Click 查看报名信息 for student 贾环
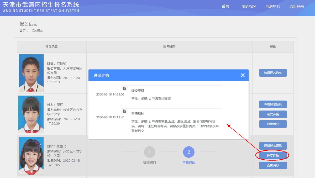Screen dimensions: 315x178 273,104
